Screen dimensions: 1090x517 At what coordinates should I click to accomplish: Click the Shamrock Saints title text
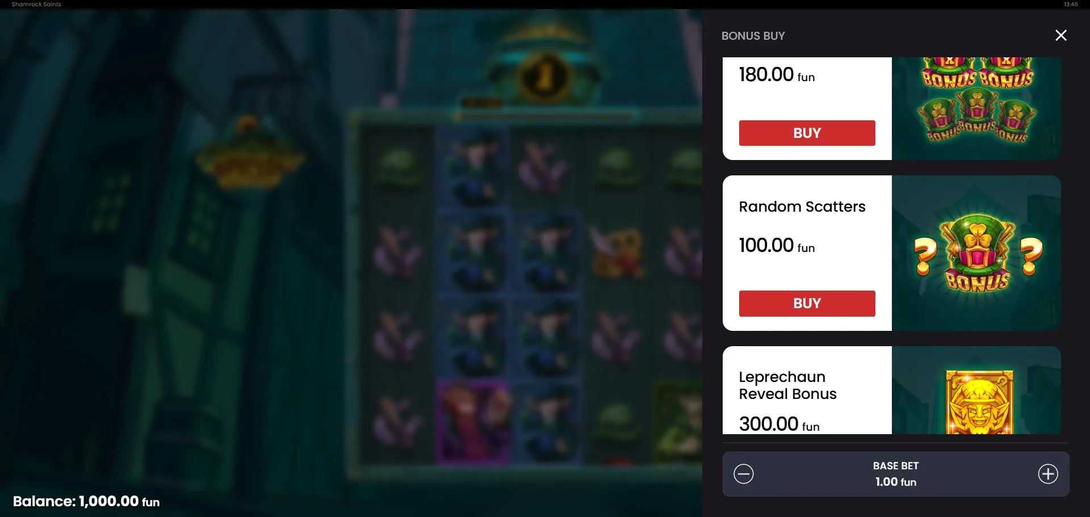(x=36, y=4)
